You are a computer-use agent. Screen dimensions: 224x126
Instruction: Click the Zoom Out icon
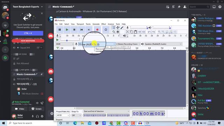coord(163,32)
